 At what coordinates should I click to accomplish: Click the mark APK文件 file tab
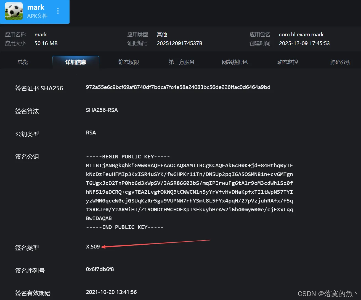coord(35,12)
